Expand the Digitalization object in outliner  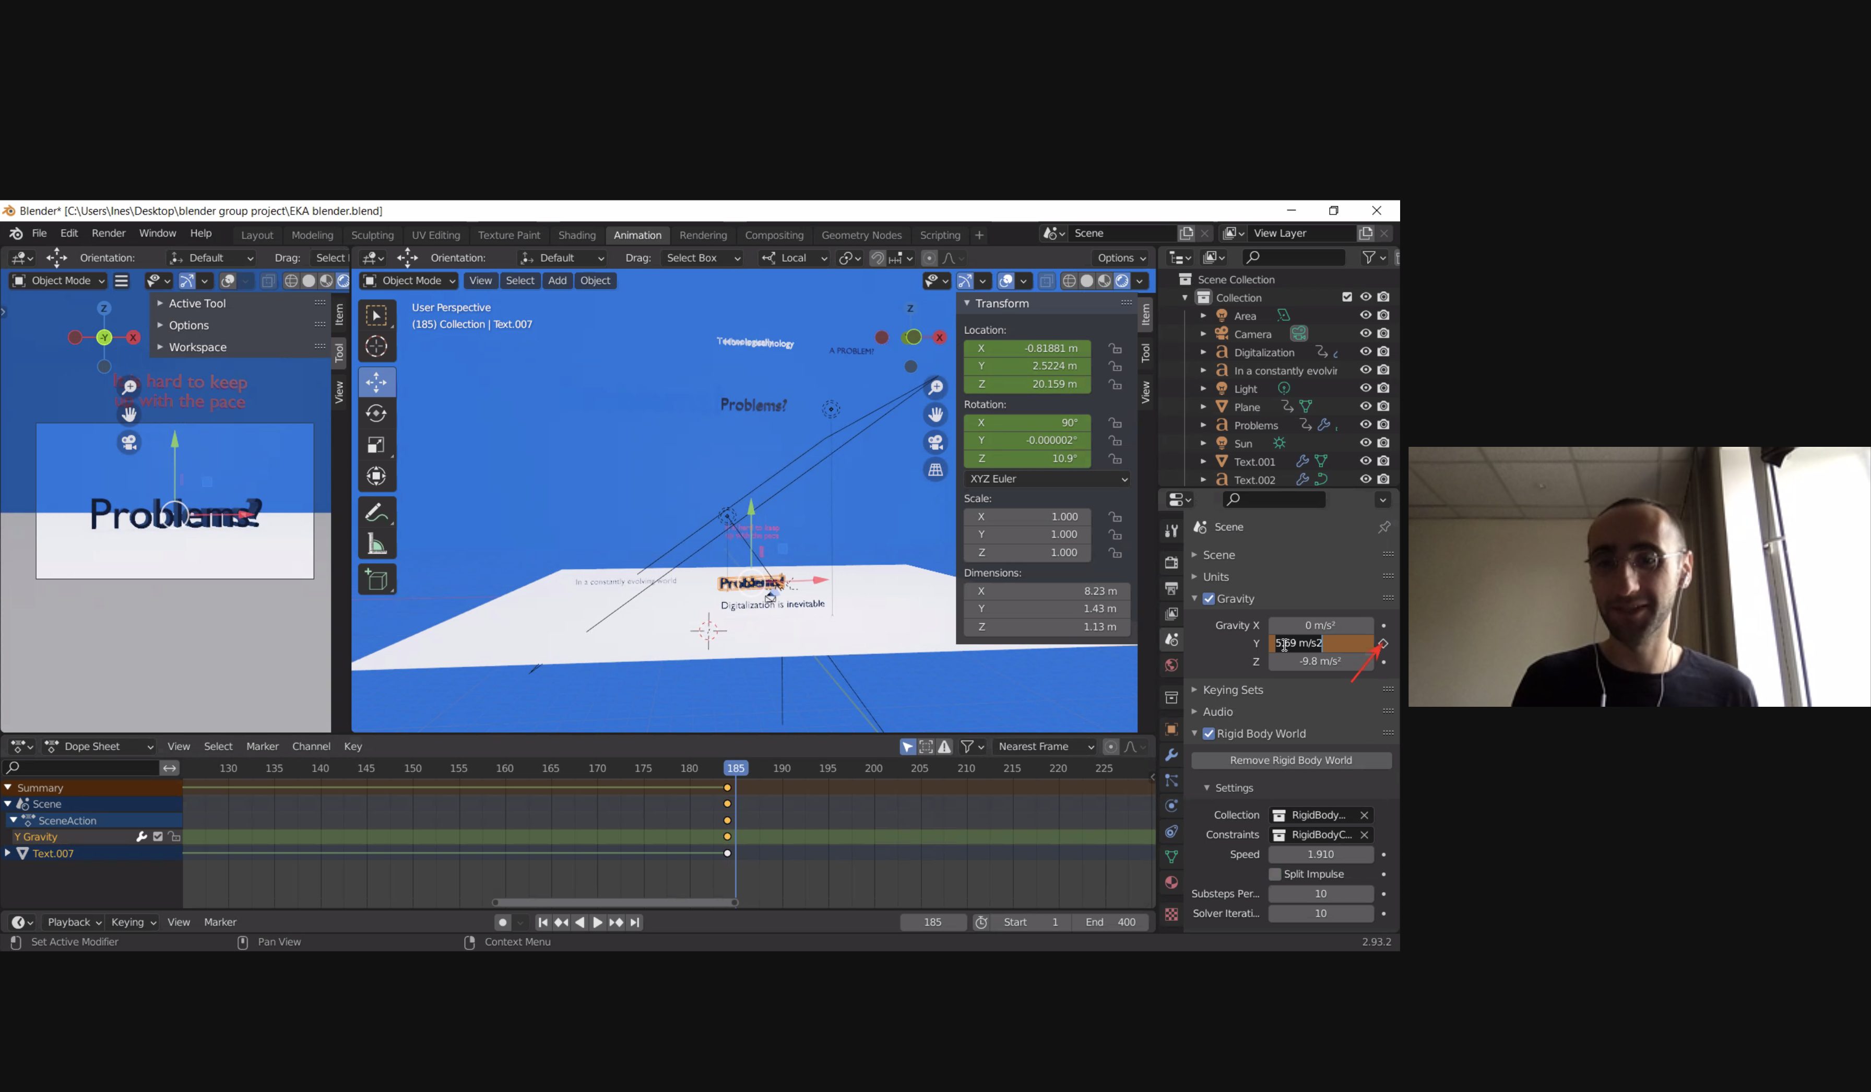pos(1203,353)
